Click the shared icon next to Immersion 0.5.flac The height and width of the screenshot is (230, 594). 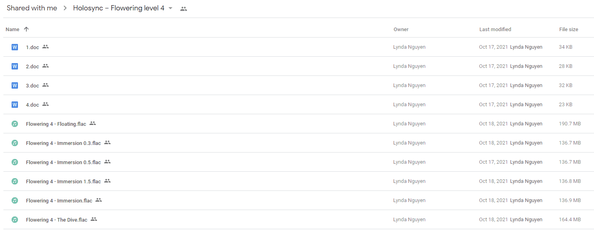tap(107, 162)
